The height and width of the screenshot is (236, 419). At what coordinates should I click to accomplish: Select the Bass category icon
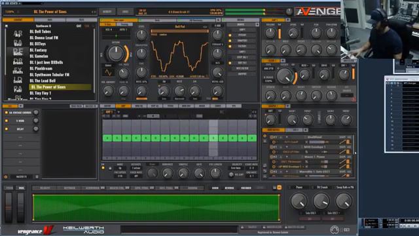pos(18,43)
